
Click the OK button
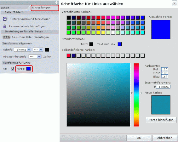(x=139, y=138)
